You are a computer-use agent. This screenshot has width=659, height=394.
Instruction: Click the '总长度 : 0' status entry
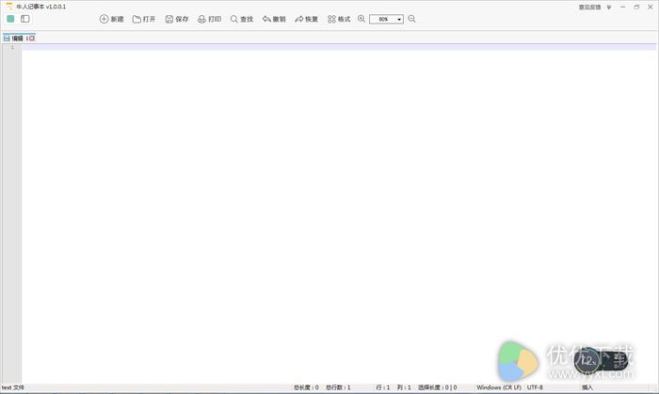tap(306, 387)
